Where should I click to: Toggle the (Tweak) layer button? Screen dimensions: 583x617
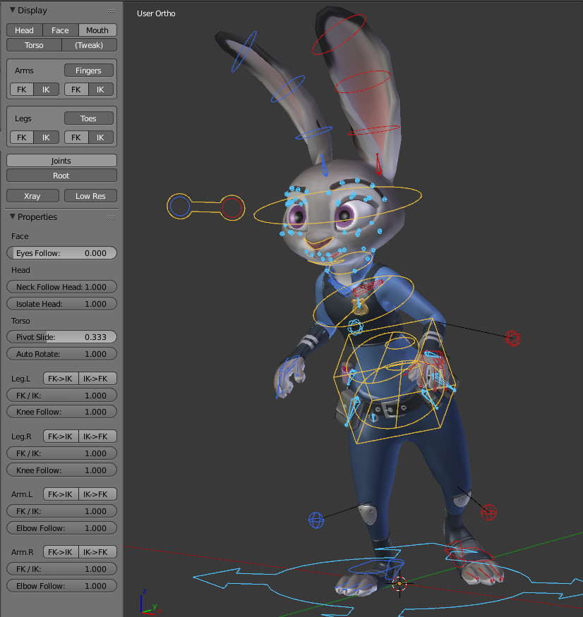[89, 45]
